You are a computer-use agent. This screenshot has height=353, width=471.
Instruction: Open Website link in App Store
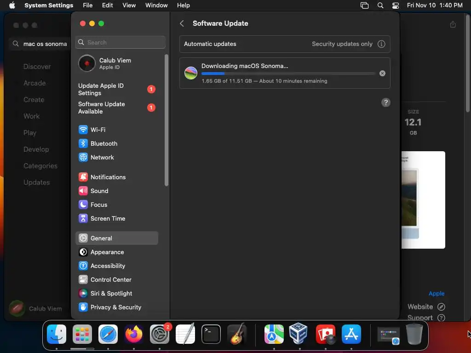point(426,307)
